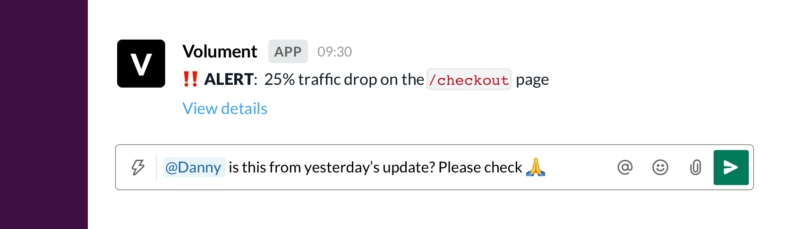Click the Volument sender name
The height and width of the screenshot is (229, 785).
220,51
